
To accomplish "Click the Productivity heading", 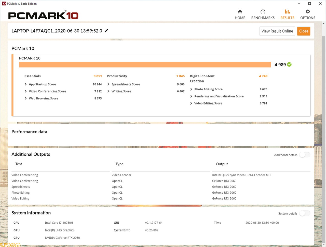I will (117, 76).
